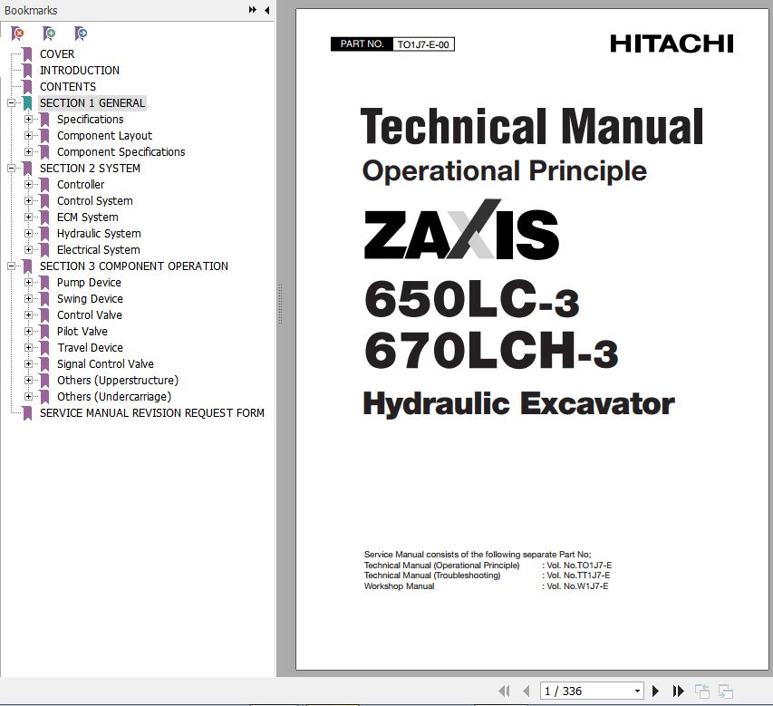Click the double-arrow options icon in Bookmarks header
773x706 pixels.
(253, 10)
